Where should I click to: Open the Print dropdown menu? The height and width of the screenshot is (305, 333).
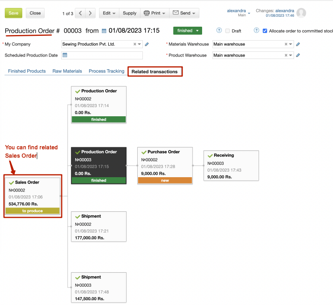coord(155,13)
